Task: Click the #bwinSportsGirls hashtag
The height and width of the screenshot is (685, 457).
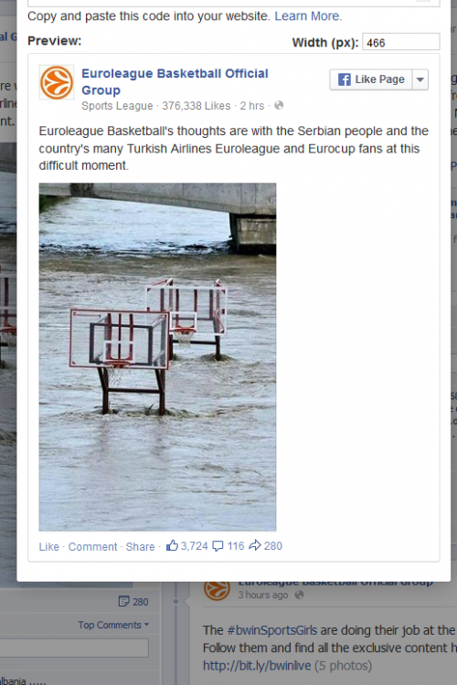Action: pos(272,630)
